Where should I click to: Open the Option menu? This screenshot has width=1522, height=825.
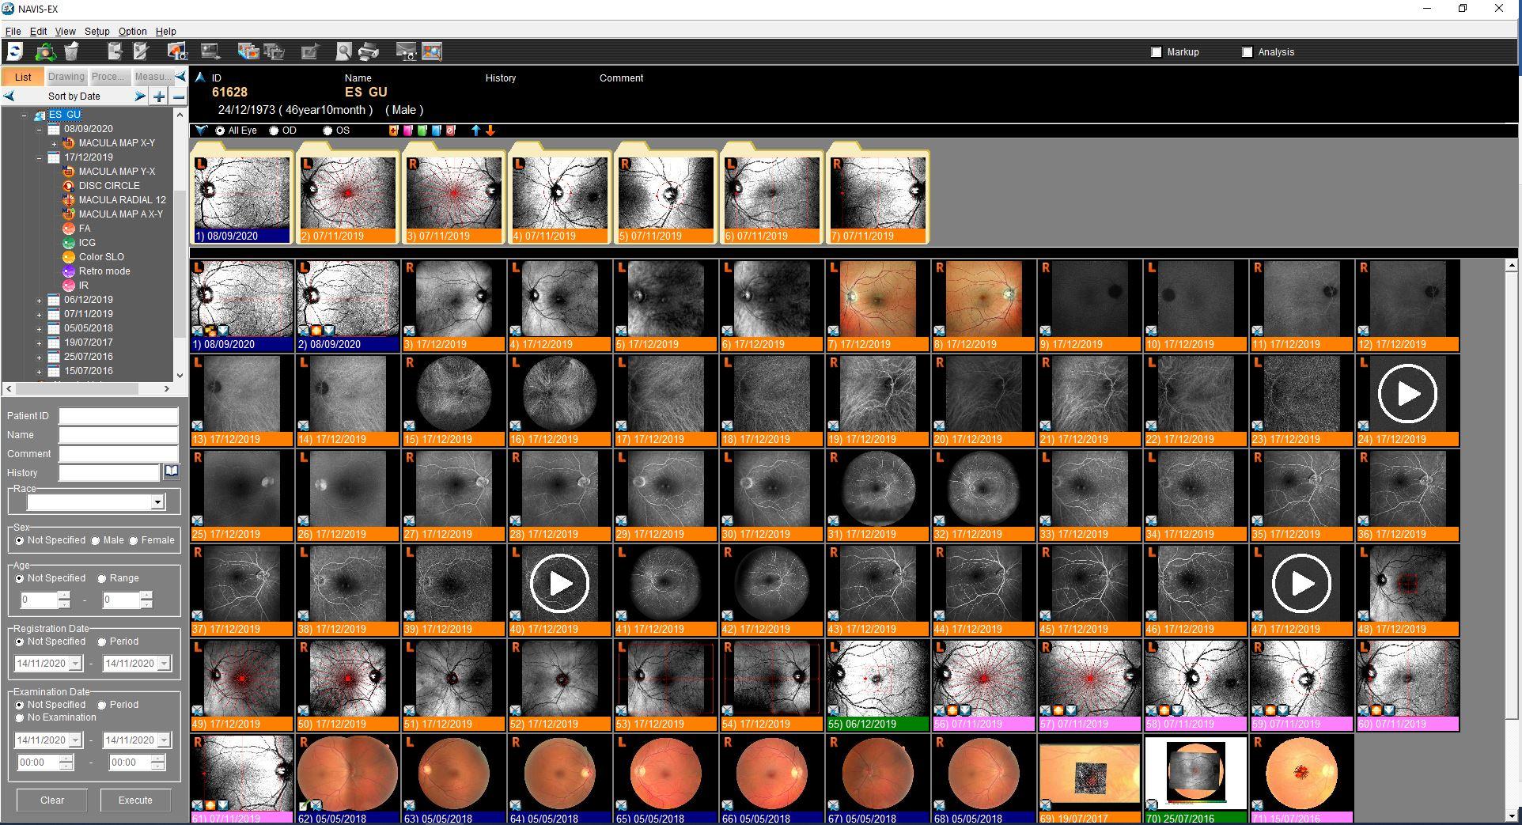(x=133, y=32)
